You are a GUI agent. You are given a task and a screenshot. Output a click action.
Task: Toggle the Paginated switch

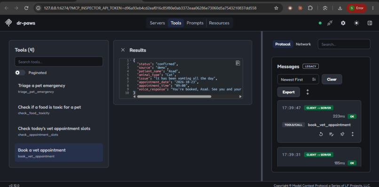[x=20, y=73]
